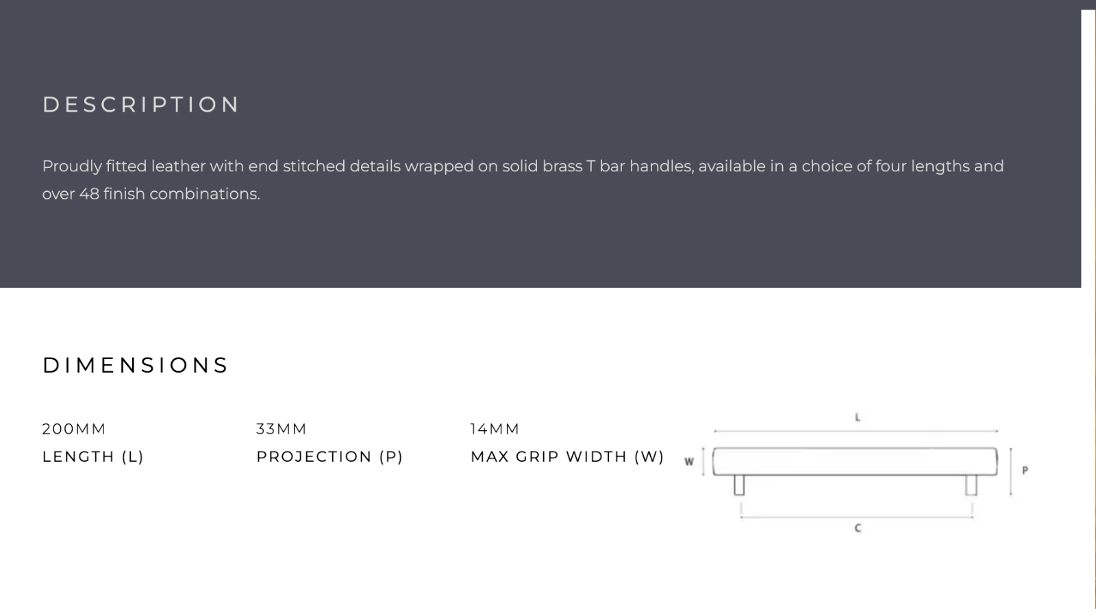
Task: Click the C marker below the handle diagram
Action: [x=858, y=528]
